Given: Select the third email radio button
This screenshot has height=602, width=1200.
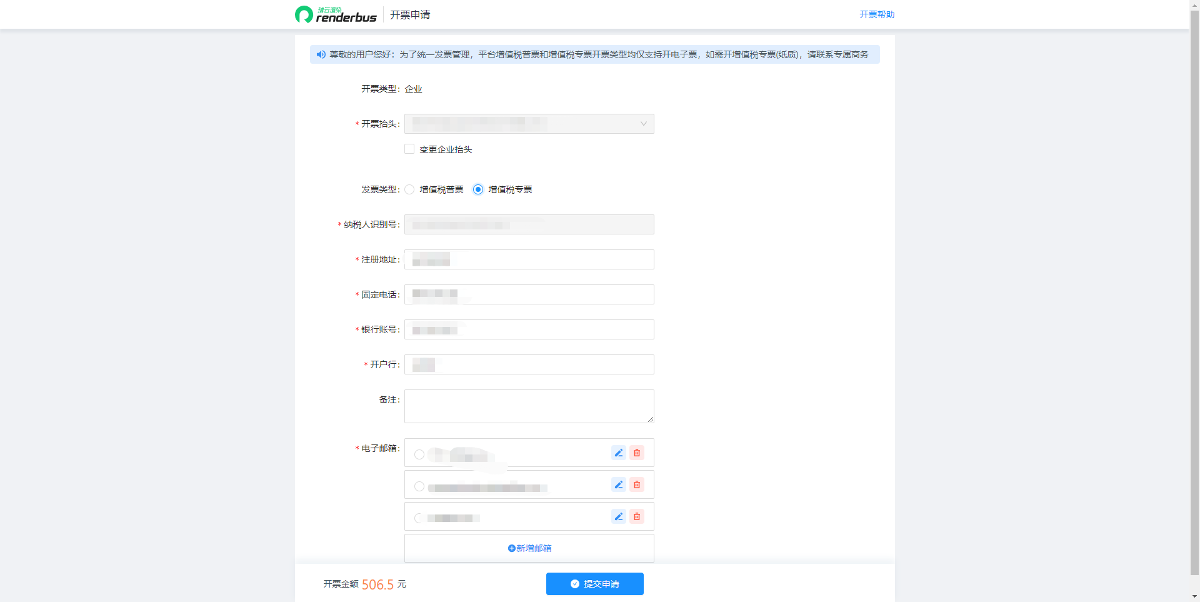Looking at the screenshot, I should pyautogui.click(x=419, y=518).
